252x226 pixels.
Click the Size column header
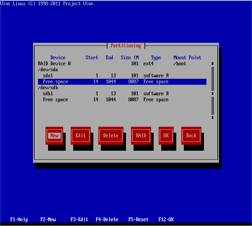tap(130, 58)
